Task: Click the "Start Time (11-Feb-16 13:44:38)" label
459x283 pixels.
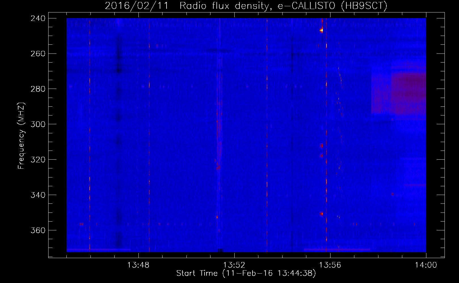Action: coord(246,273)
